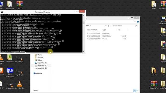Click the Explorer refresh button
Image resolution: width=166 pixels, height=93 pixels.
[x=109, y=26]
